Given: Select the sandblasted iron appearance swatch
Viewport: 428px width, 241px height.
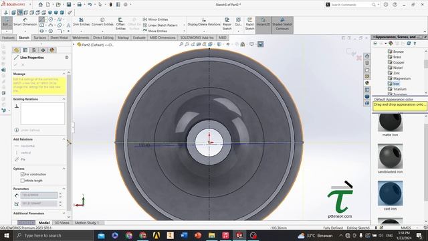Looking at the screenshot, I should tap(390, 156).
